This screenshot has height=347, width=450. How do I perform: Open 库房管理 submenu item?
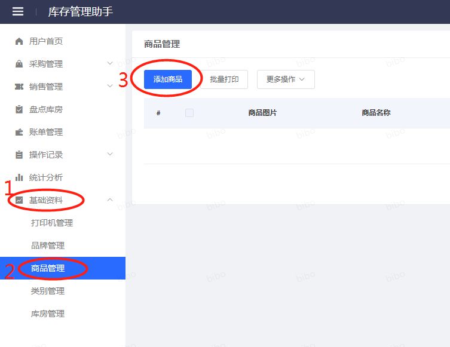tap(48, 314)
